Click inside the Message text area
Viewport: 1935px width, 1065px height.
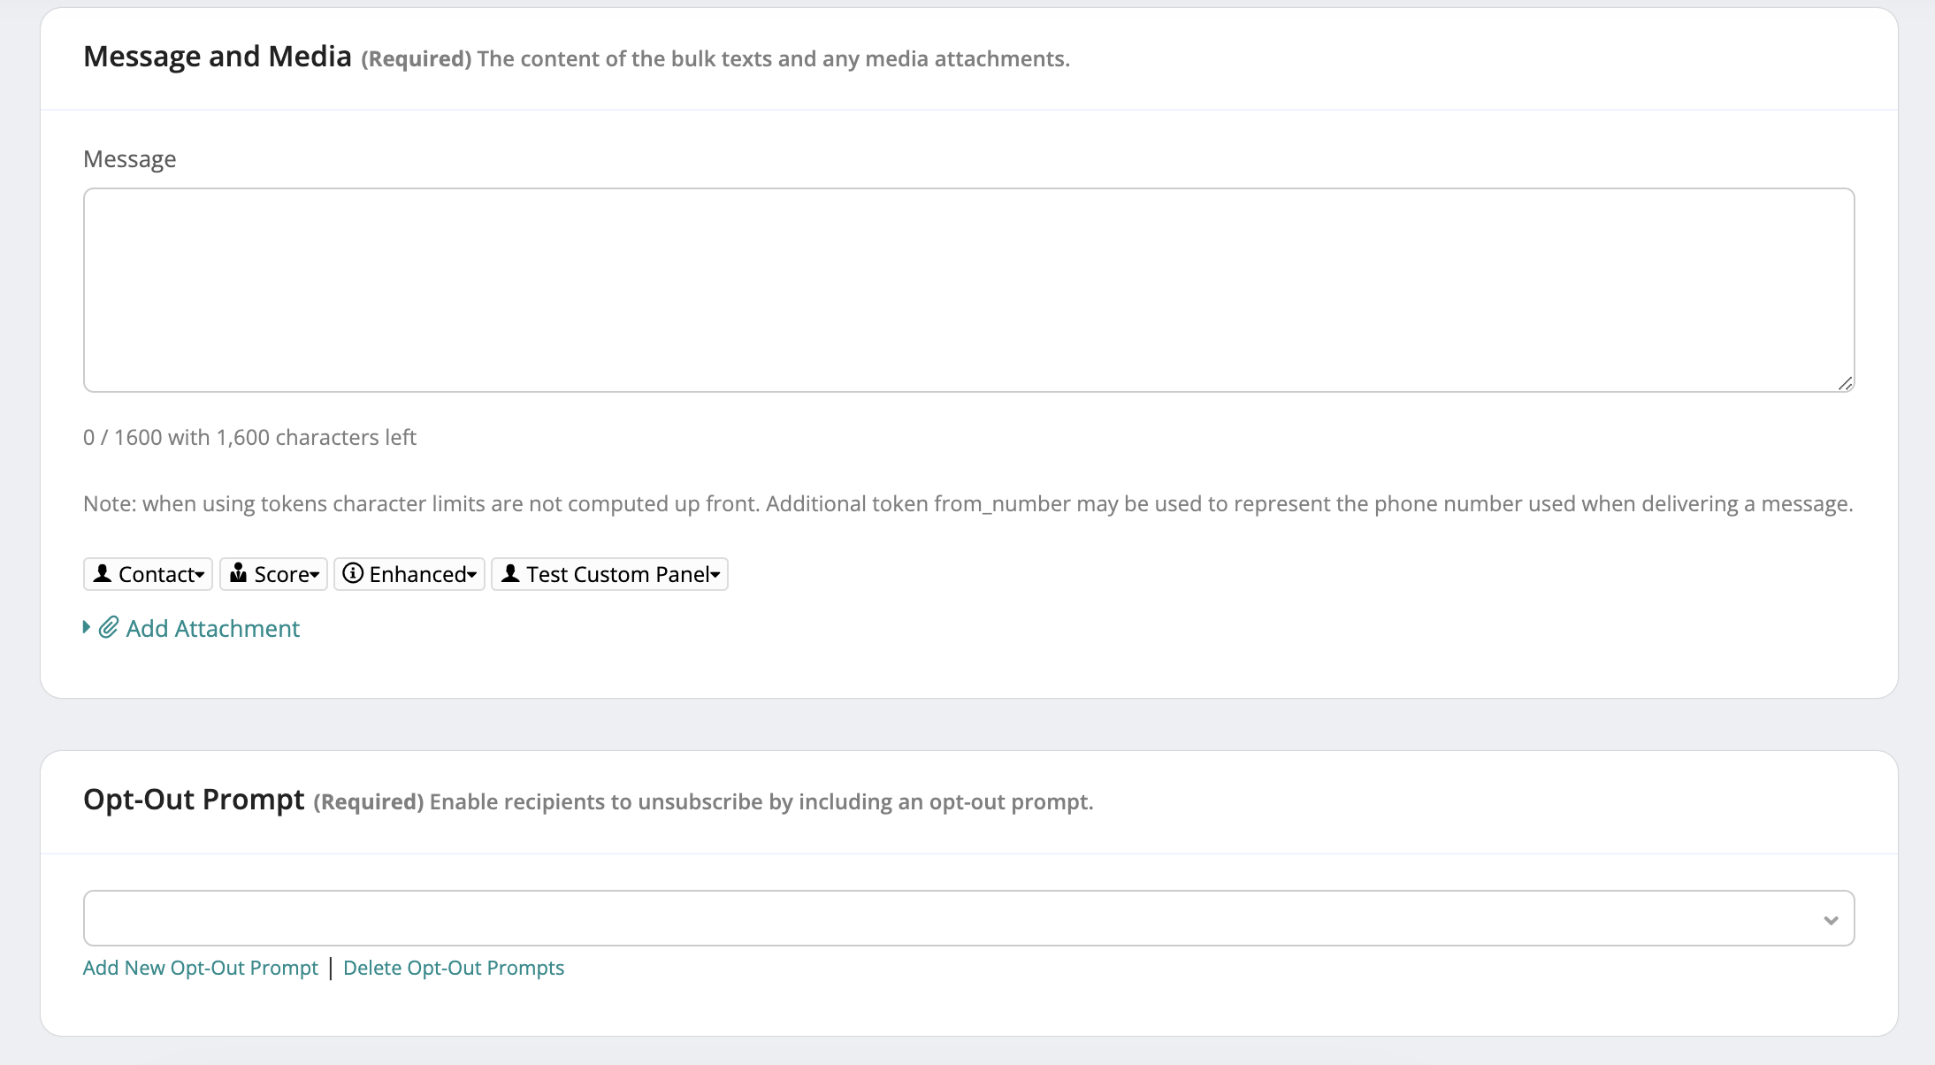tap(968, 290)
